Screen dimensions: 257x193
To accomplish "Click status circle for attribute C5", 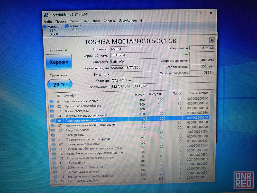I will coord(55,172).
